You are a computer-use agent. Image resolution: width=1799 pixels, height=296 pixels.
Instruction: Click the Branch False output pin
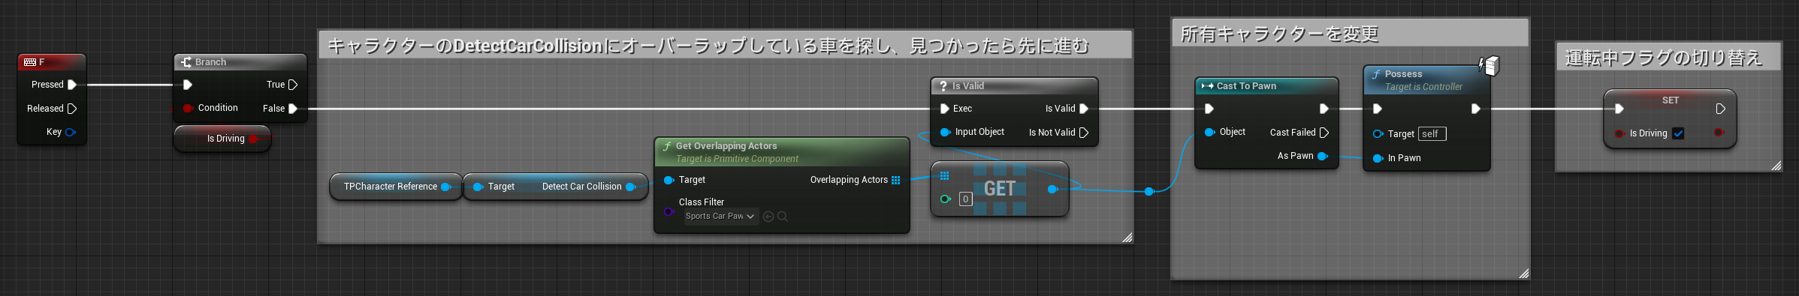(293, 109)
